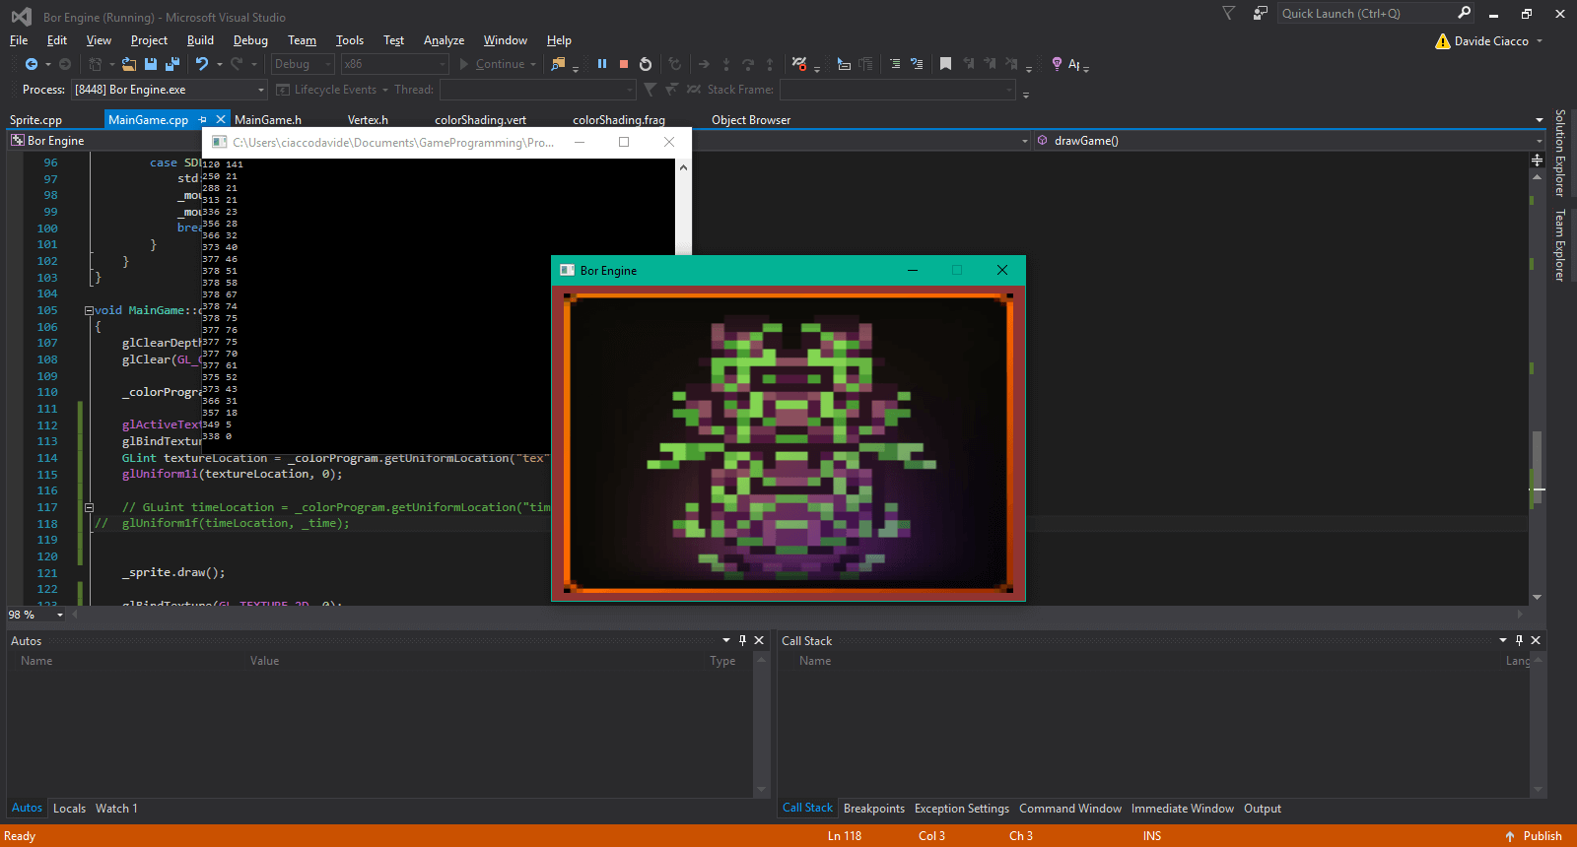Viewport: 1577px width, 847px height.
Task: Toggle auto-hide pin on Call Stack panel
Action: point(1519,640)
